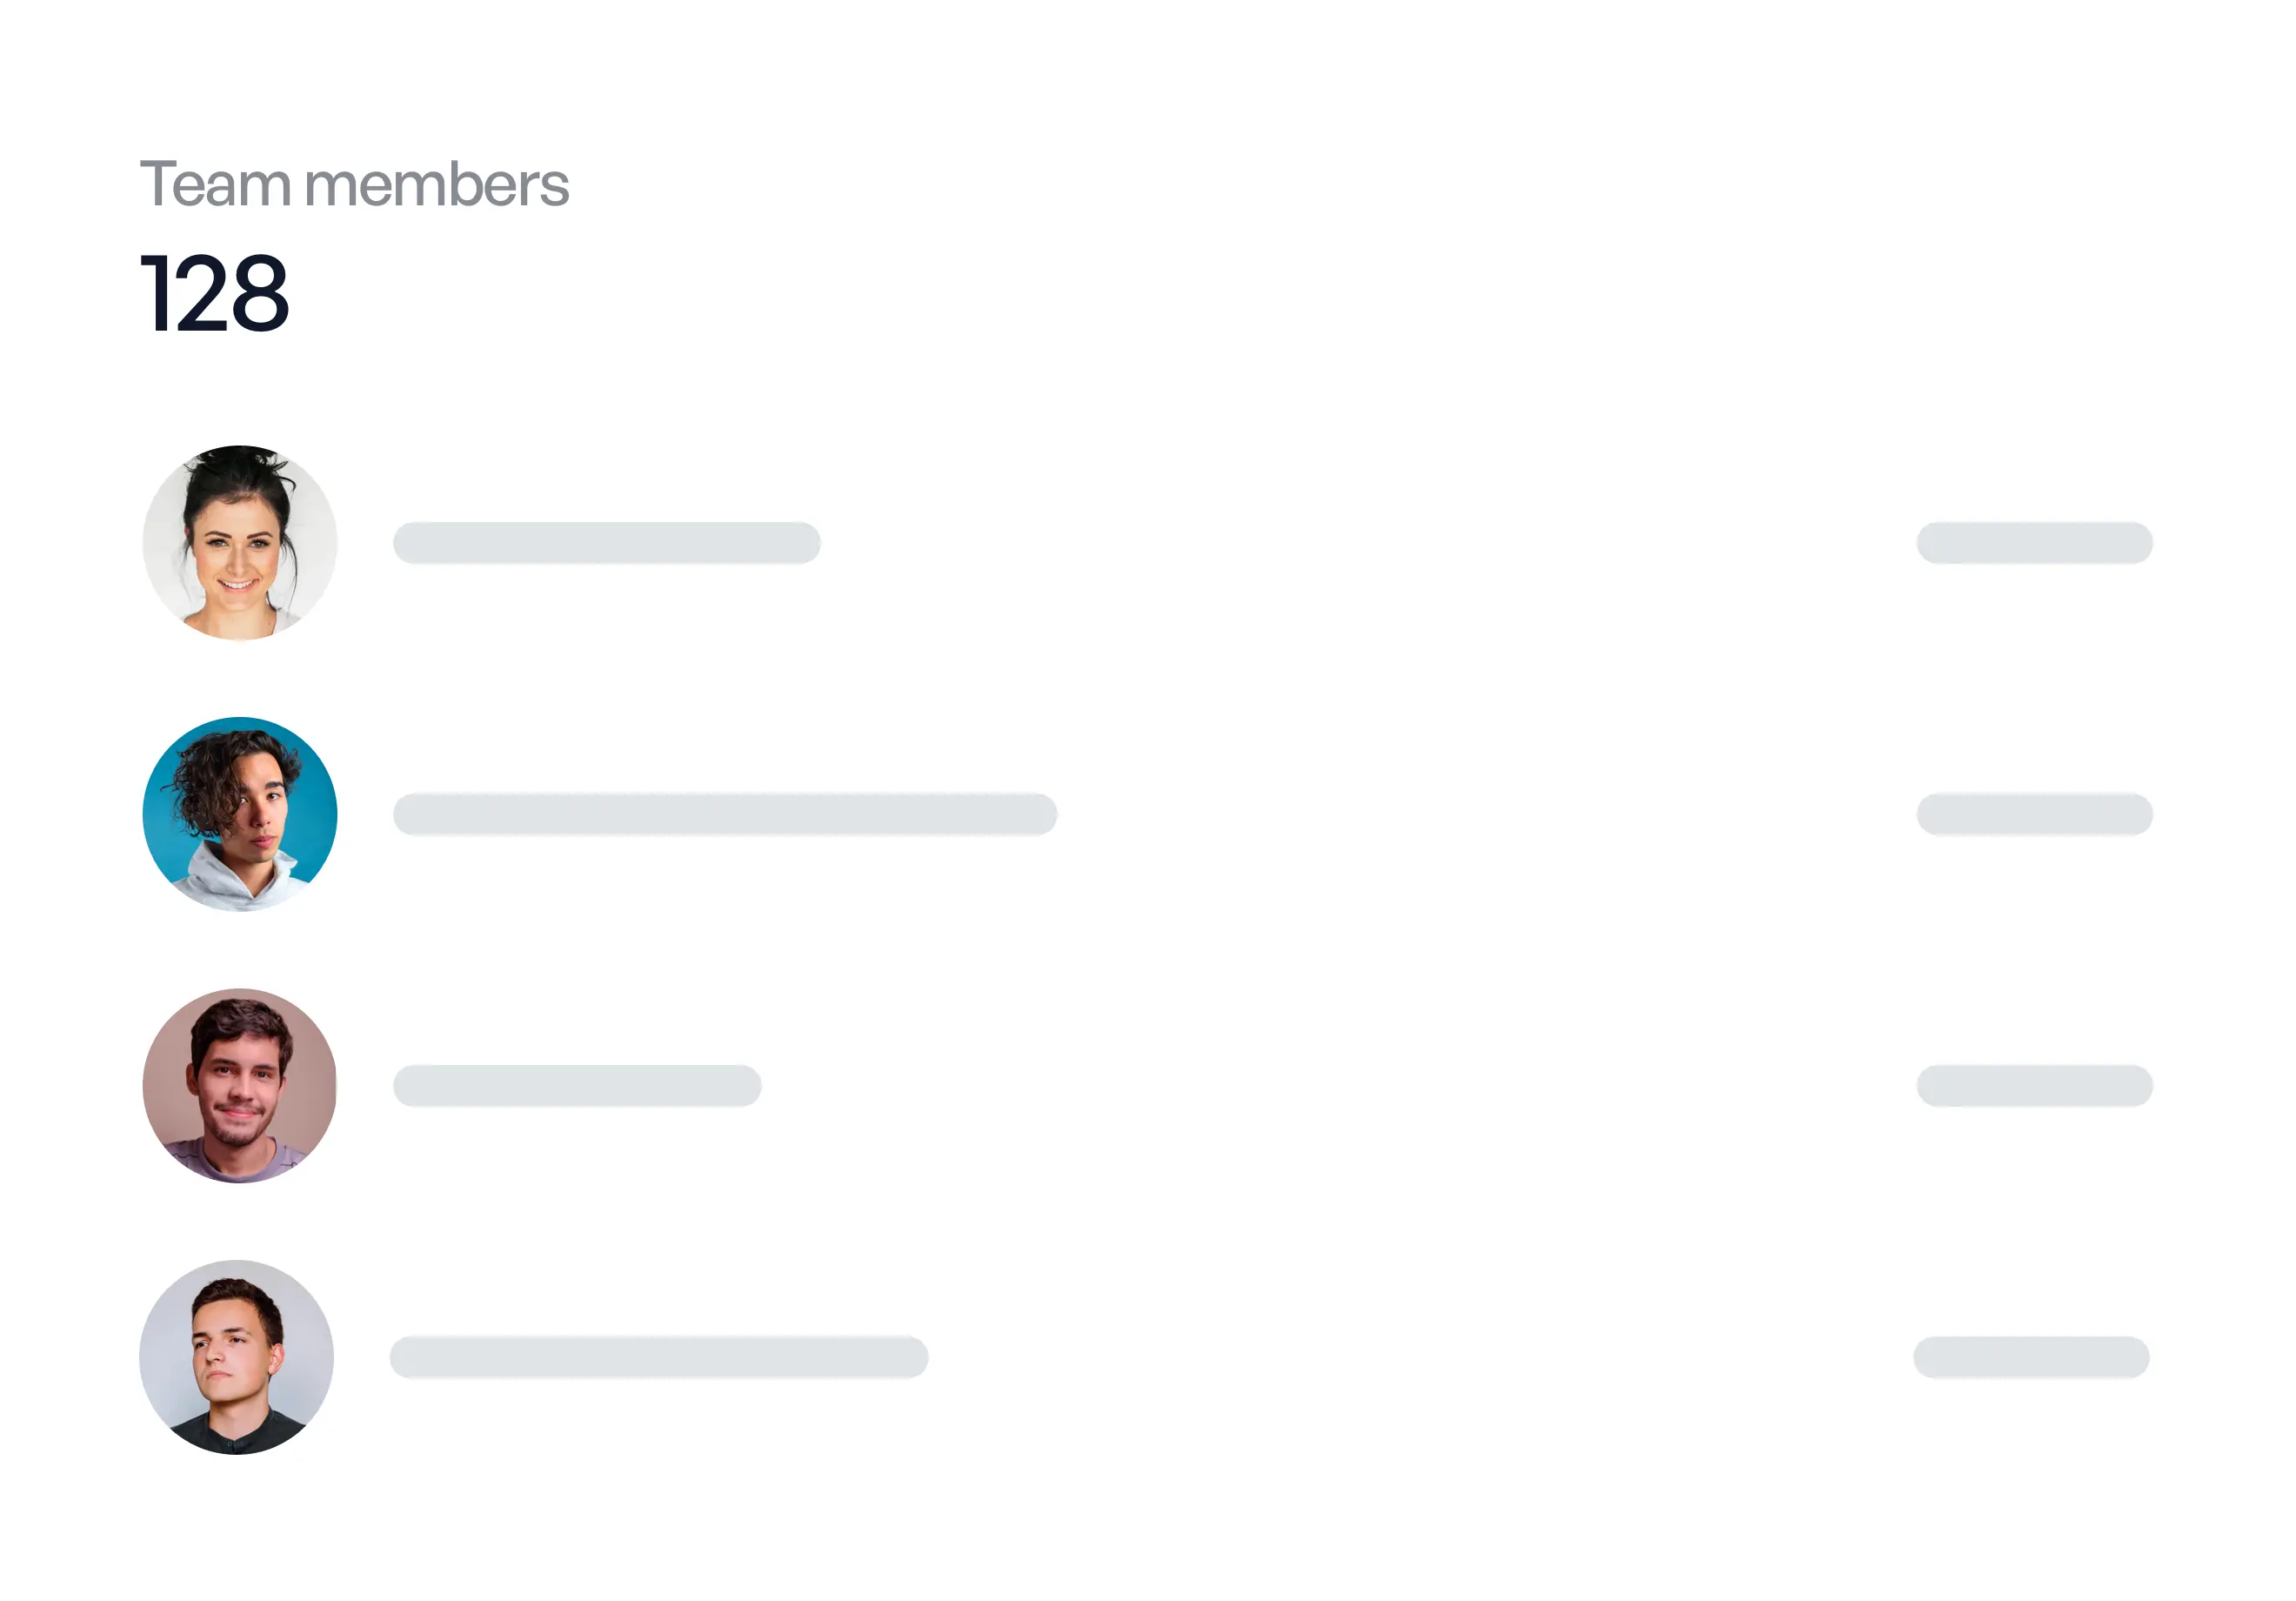The width and height of the screenshot is (2296, 1601).
Task: Select the first member's name placeholder bar
Action: point(606,542)
